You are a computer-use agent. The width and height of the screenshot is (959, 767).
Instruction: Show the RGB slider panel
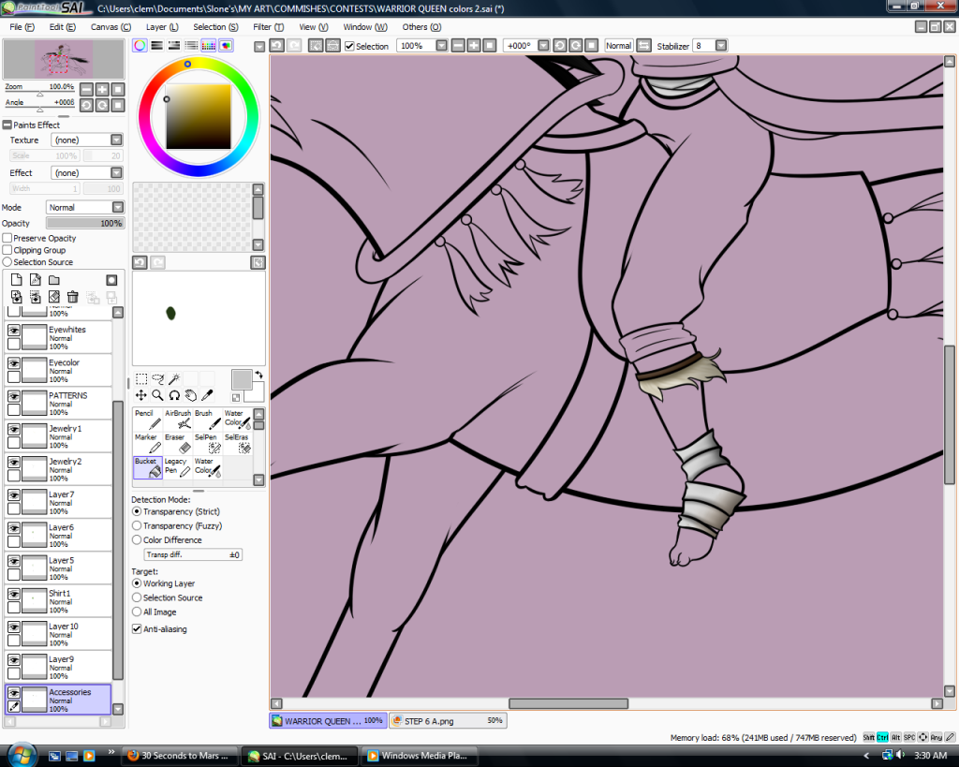(156, 45)
